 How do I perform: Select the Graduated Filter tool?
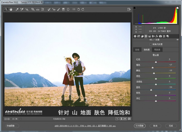(x=63, y=9)
